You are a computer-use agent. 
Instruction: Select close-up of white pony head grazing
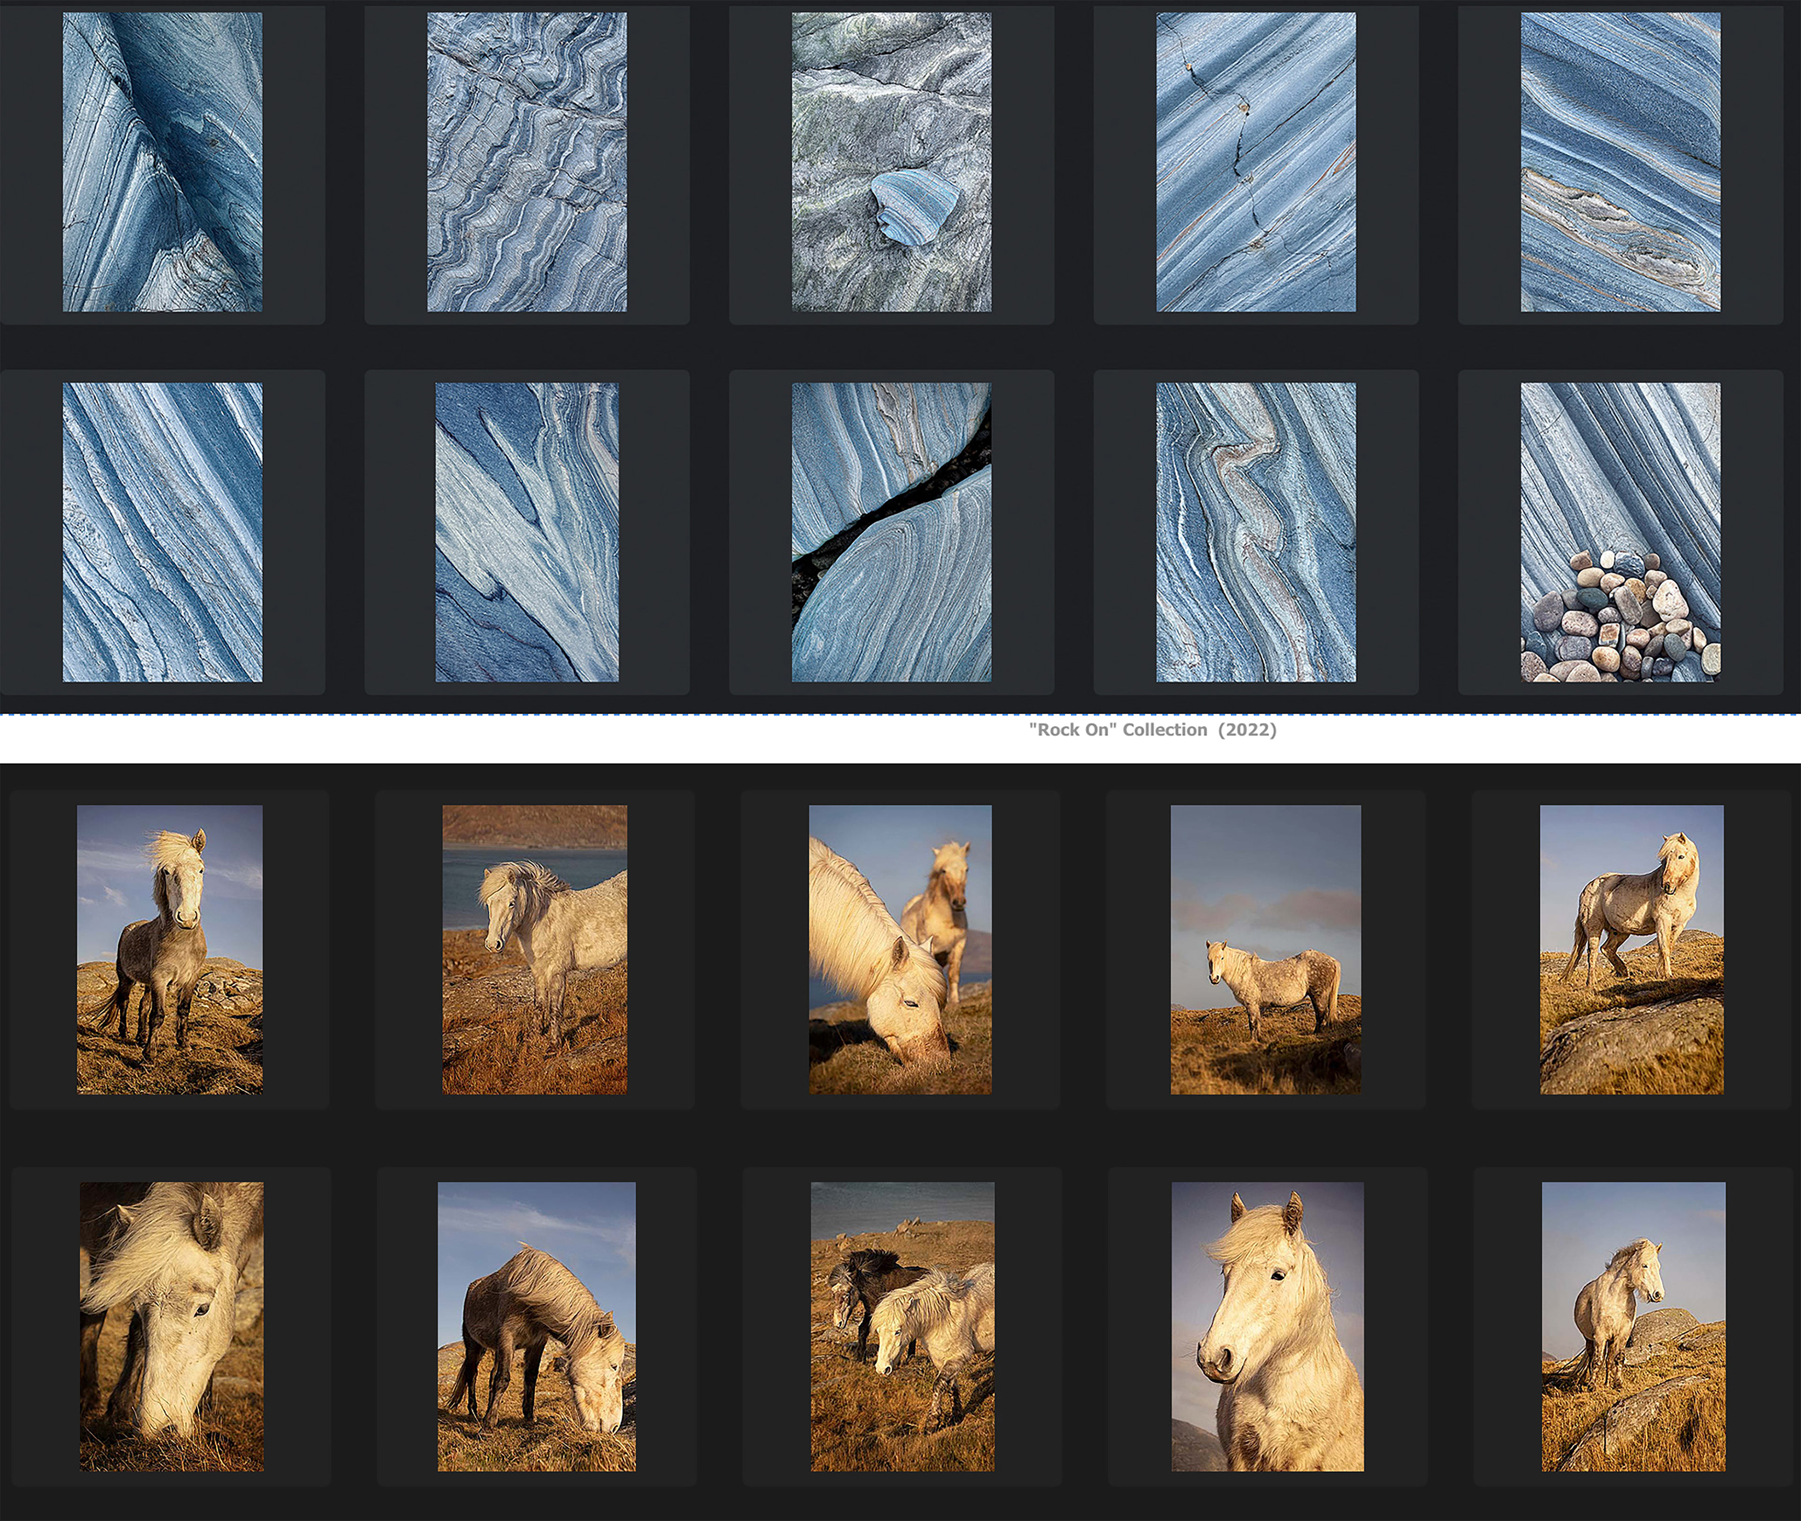pos(172,1326)
